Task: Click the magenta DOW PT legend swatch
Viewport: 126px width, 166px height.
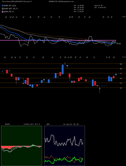Action: pos(3,12)
